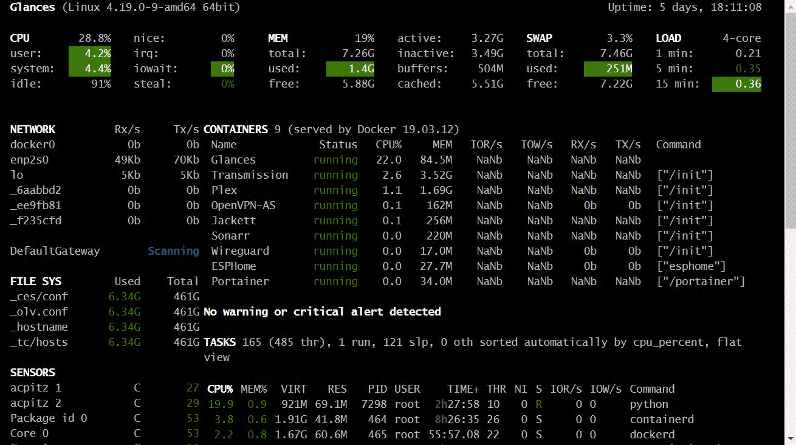The image size is (796, 445).
Task: Select the TASKS summary heading
Action: click(x=219, y=342)
